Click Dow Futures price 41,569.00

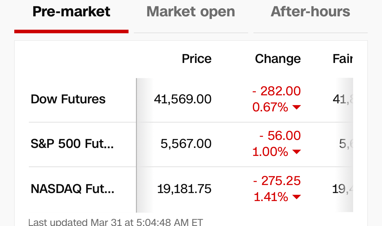183,99
